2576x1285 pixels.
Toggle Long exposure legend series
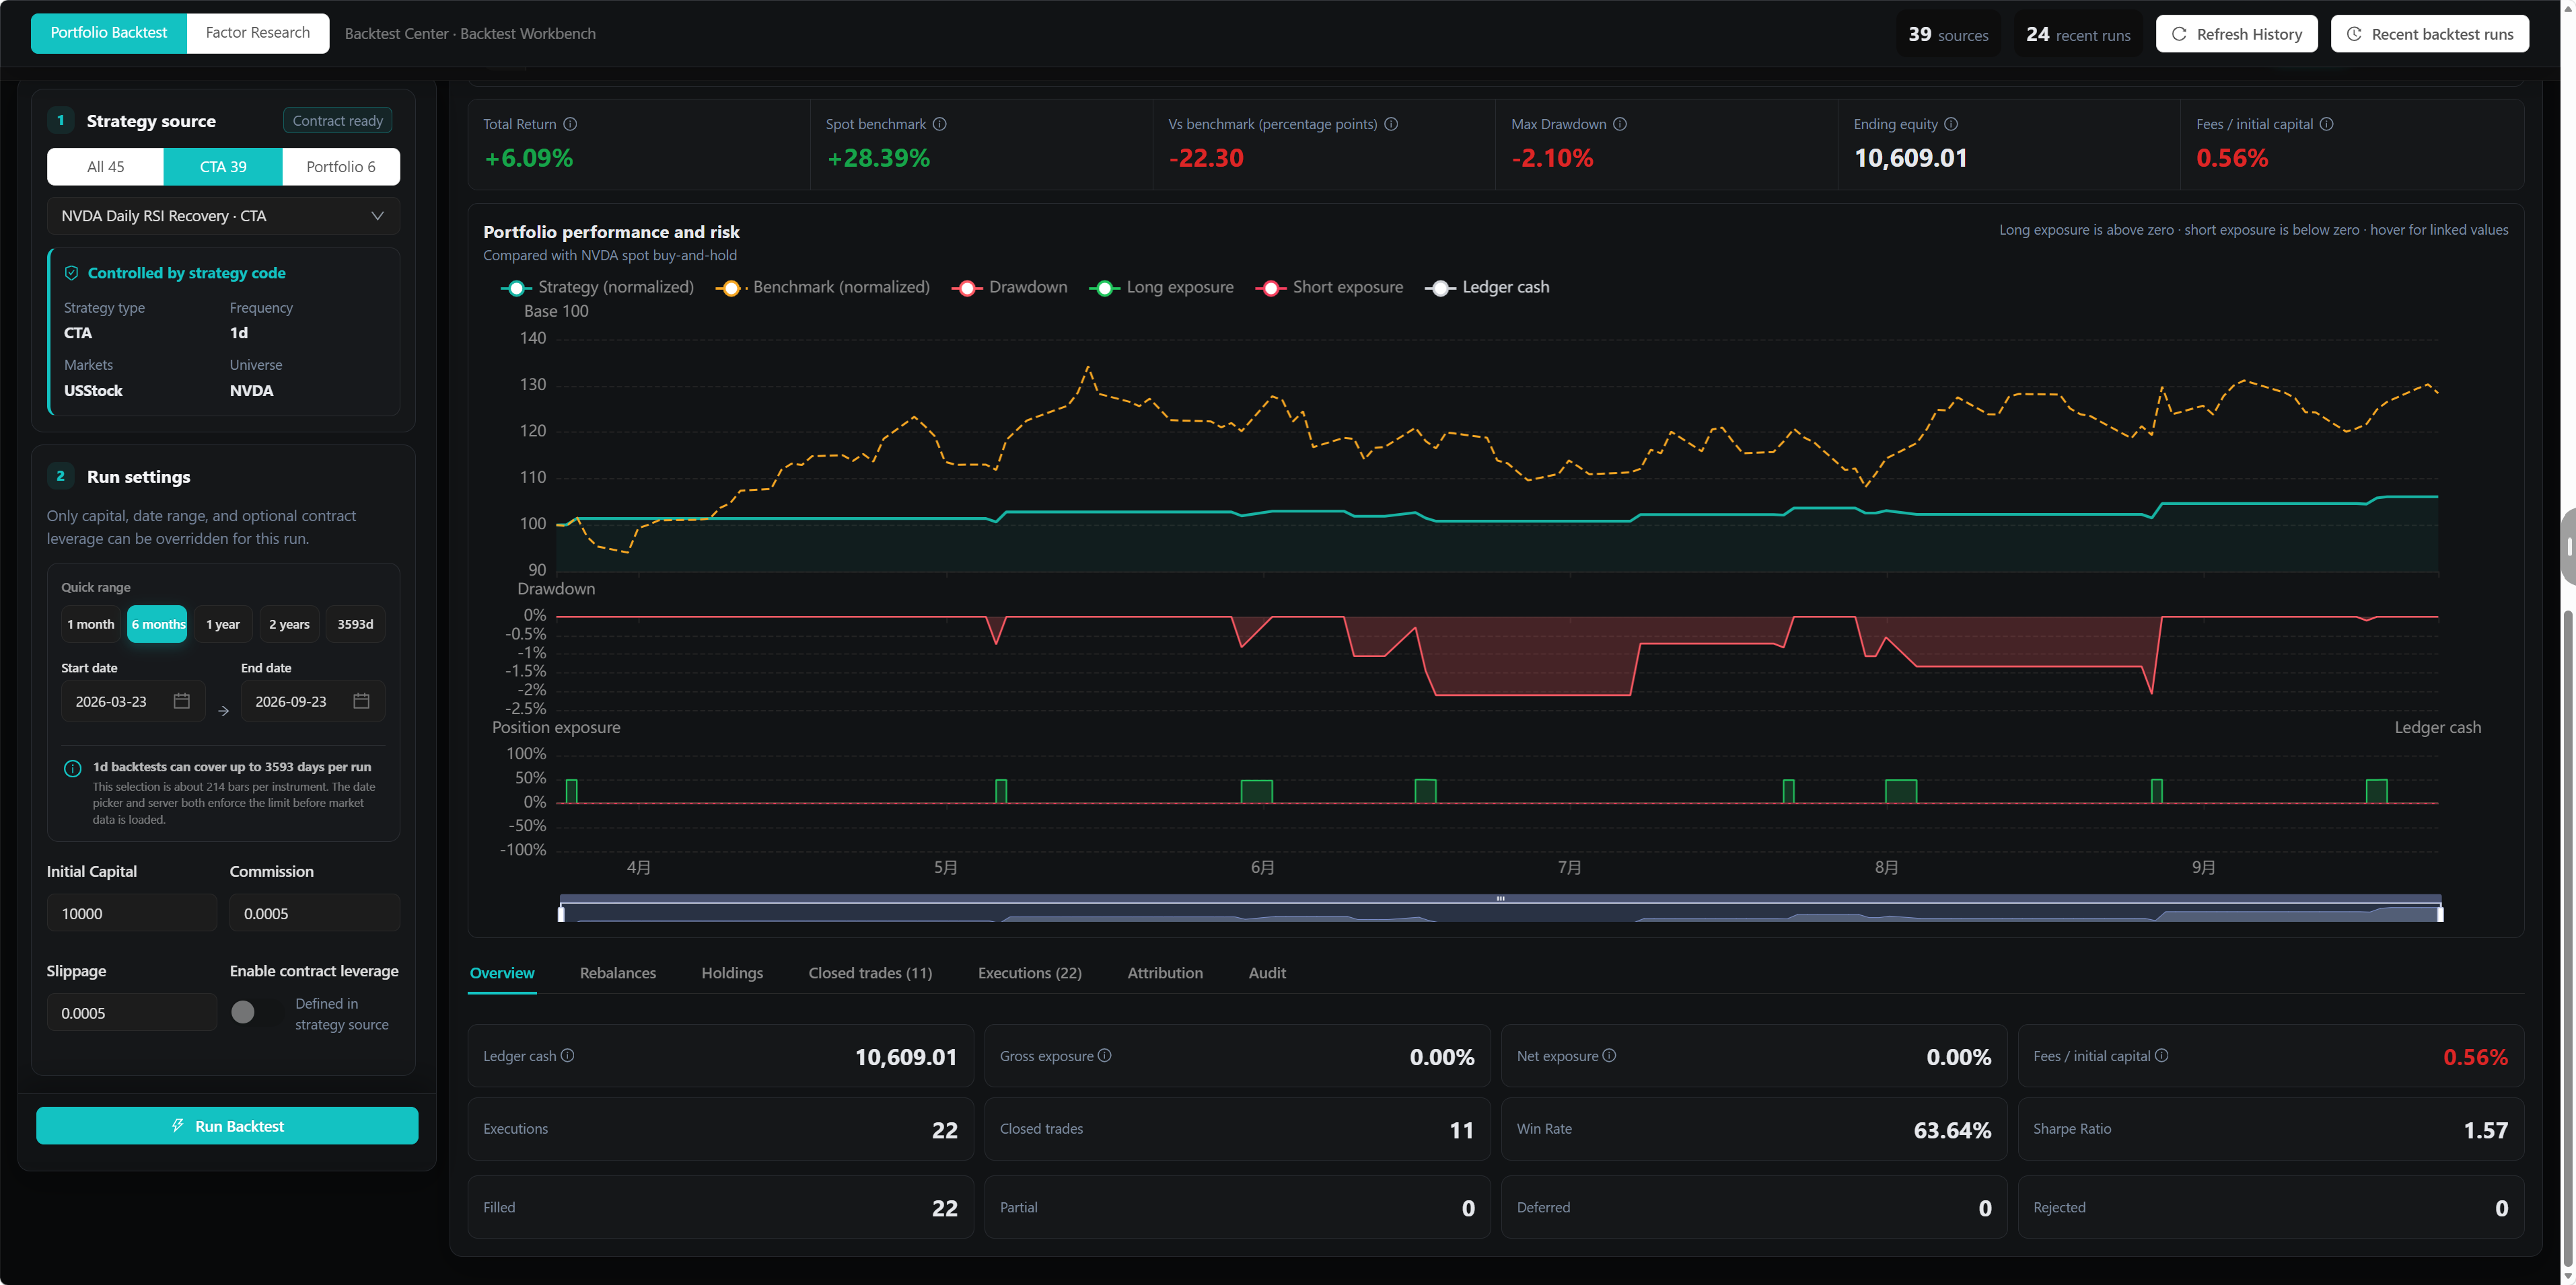pyautogui.click(x=1161, y=288)
